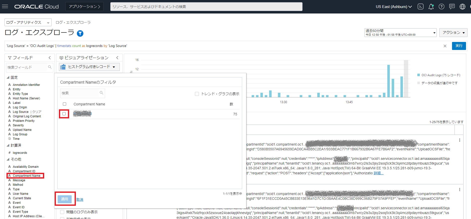Open the アクション menu
Viewport: 471px width, 219px height.
[x=453, y=33]
